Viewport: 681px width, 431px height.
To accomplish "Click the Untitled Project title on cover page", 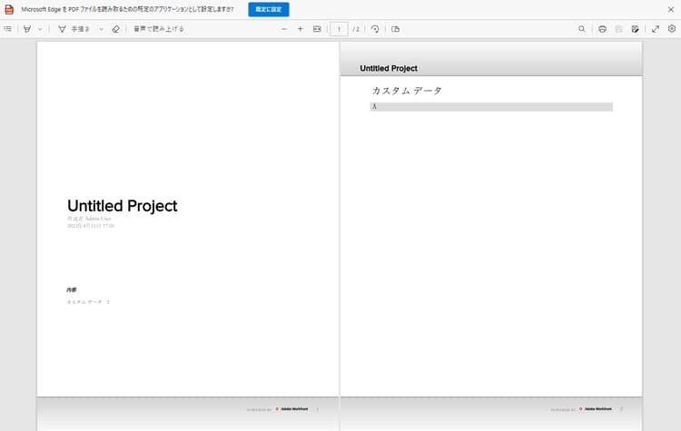I will coord(122,206).
